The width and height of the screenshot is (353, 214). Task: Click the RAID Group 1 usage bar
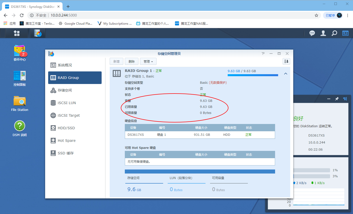[x=253, y=75]
